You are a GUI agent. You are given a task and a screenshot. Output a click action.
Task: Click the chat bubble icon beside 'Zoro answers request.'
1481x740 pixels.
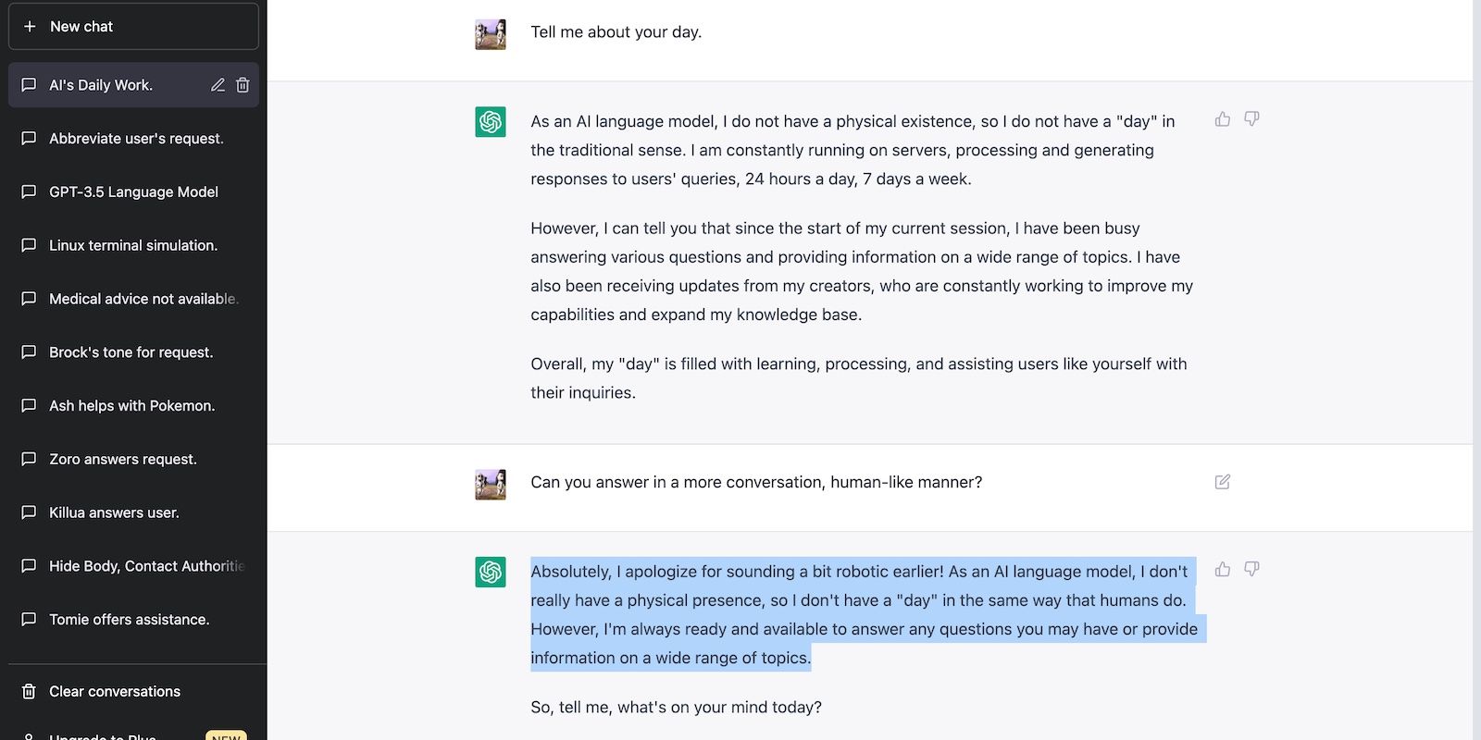tap(29, 459)
